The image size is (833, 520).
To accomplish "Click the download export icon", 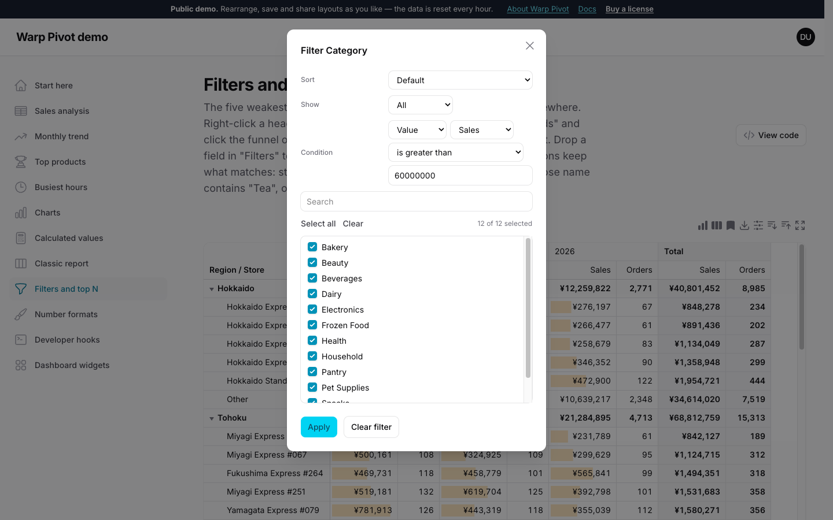I will tap(744, 225).
